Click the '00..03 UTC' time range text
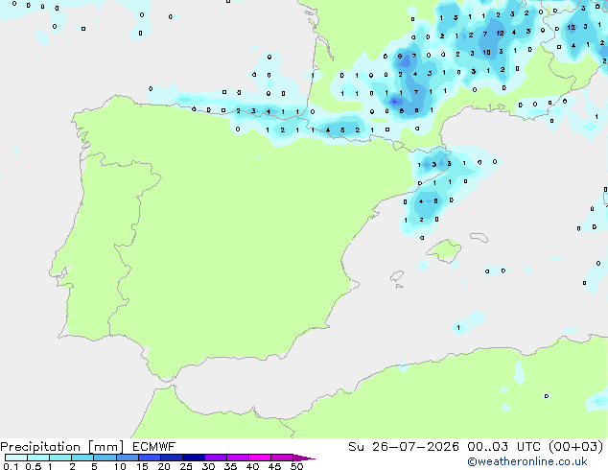This screenshot has width=608, height=470. (503, 447)
